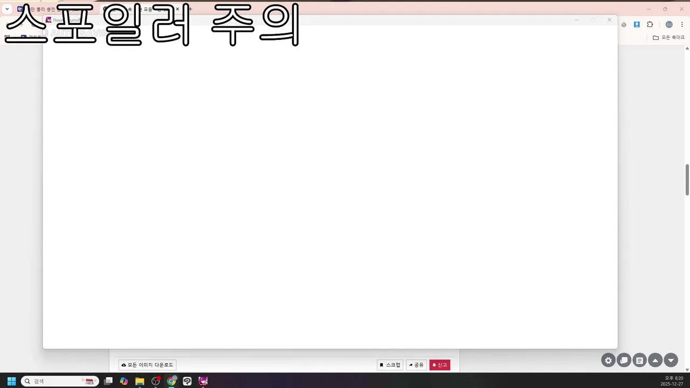Viewport: 690px width, 388px height.
Task: Minimize the foreground white game window
Action: click(x=577, y=20)
